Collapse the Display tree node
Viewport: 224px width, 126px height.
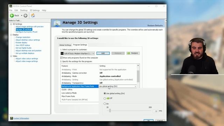point(11,35)
